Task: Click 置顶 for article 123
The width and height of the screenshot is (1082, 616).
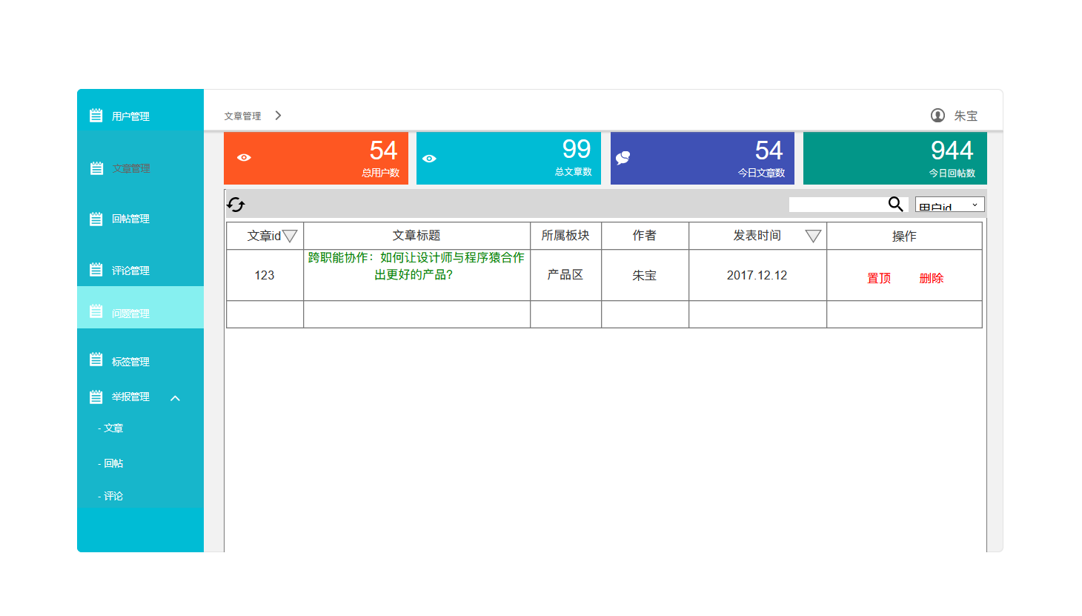Action: pyautogui.click(x=879, y=278)
